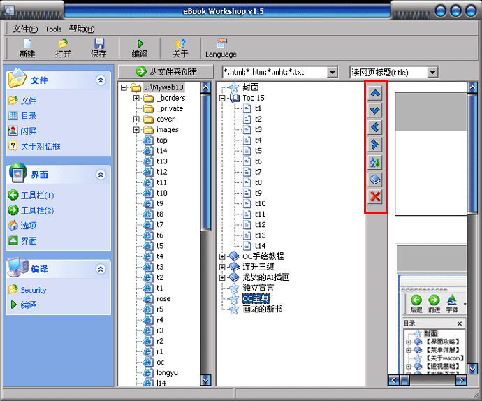482x401 pixels.
Task: Collapse the 界面 sidebar panel
Action: click(x=101, y=175)
